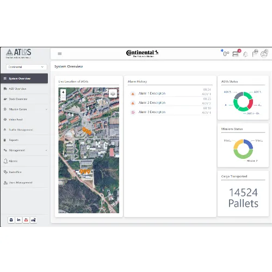Image resolution: width=272 pixels, height=272 pixels.
Task: Click the System Overview page title
Action: click(69, 66)
